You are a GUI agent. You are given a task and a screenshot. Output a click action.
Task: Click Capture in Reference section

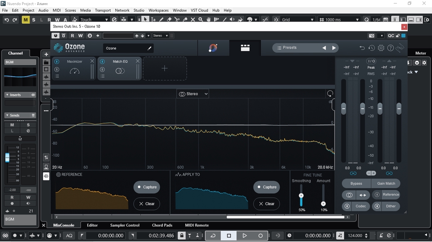[x=147, y=187]
